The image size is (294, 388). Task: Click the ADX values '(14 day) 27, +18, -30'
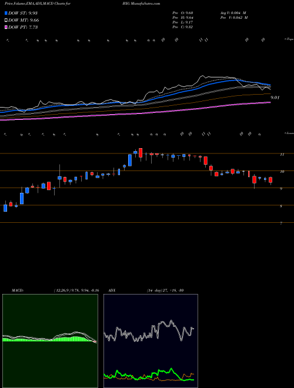coord(165,290)
